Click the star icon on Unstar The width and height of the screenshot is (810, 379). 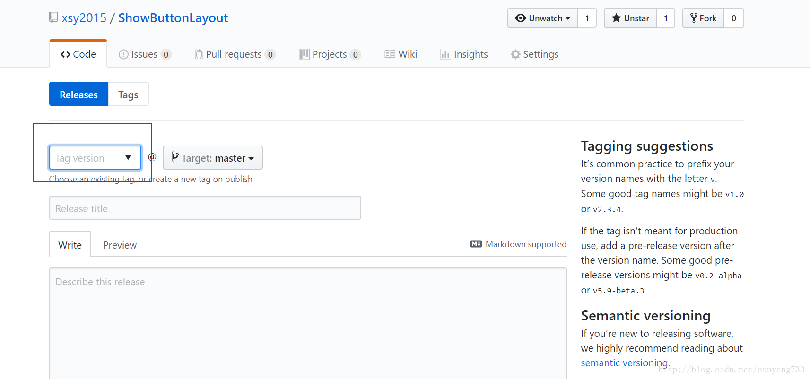616,18
